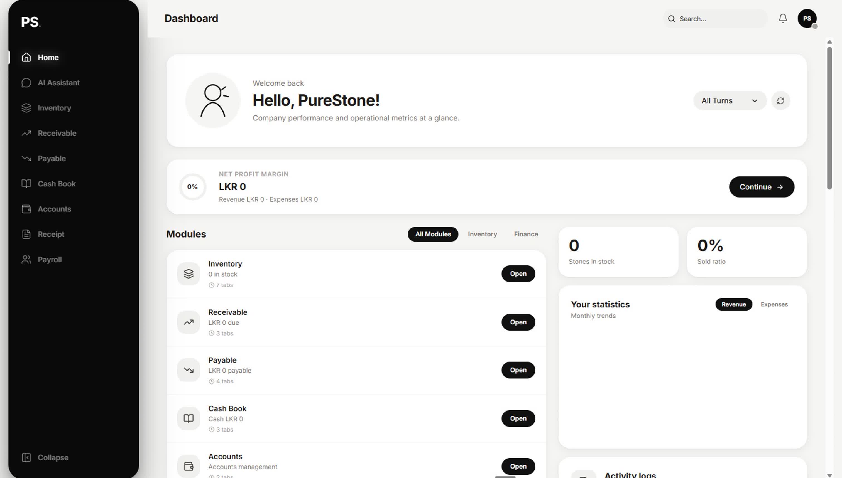Click the Inventory module layers icon
This screenshot has height=478, width=842.
point(189,274)
